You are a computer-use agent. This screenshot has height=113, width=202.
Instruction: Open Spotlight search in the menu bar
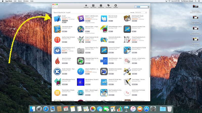pos(195,1)
